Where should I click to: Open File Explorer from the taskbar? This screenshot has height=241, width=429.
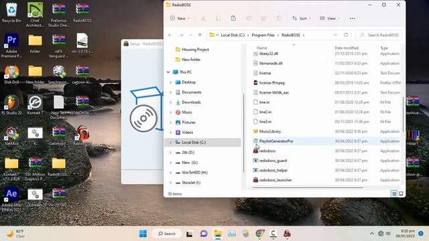point(218,234)
